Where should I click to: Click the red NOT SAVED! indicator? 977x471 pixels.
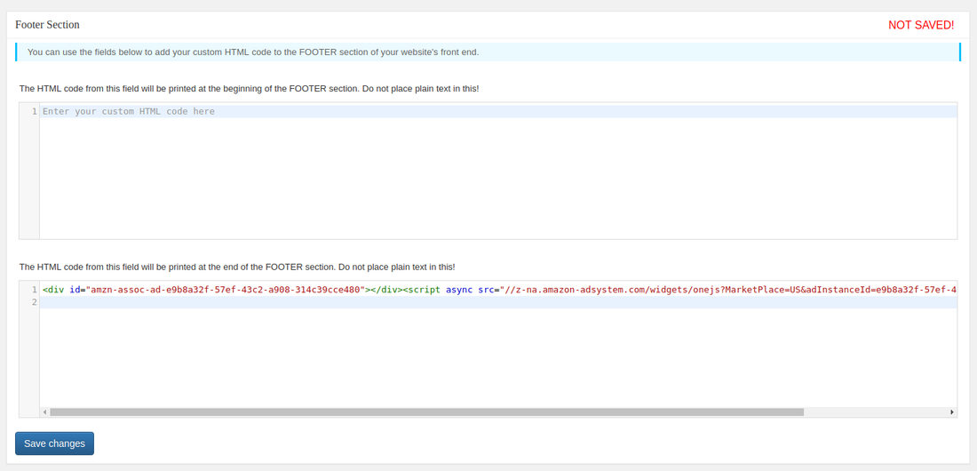[921, 26]
